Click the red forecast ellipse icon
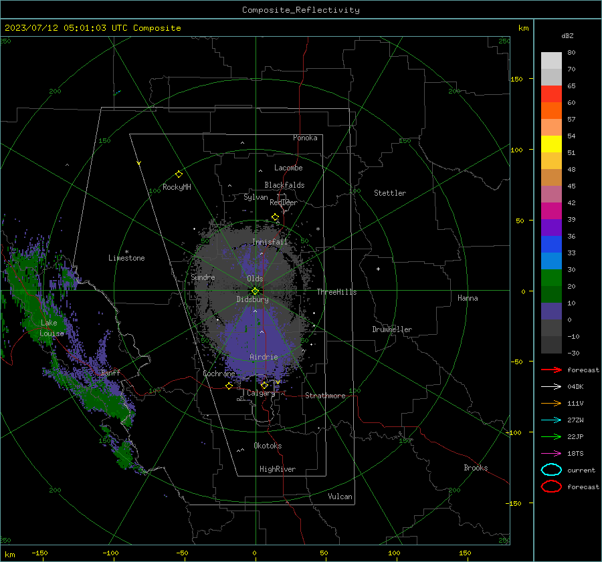 coord(551,486)
